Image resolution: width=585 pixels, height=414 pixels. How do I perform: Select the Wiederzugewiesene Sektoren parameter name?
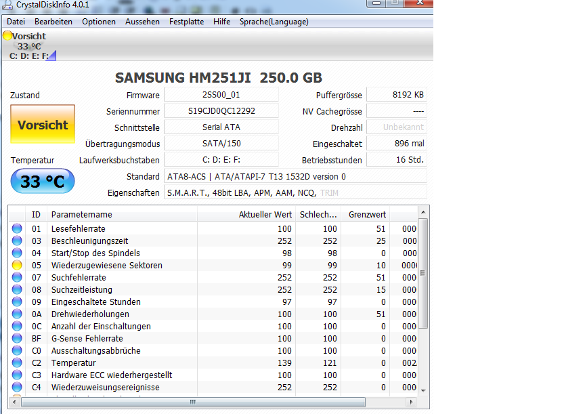(x=107, y=265)
